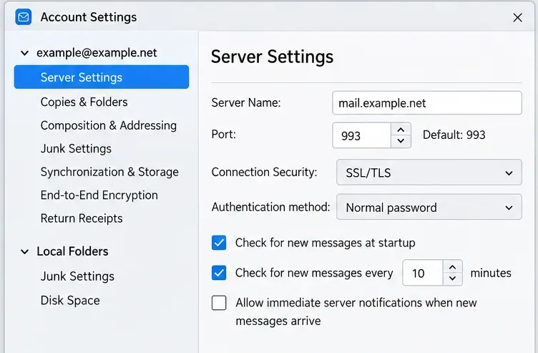Click the mail app icon in title bar
Viewport: 538px width, 353px height.
[24, 17]
